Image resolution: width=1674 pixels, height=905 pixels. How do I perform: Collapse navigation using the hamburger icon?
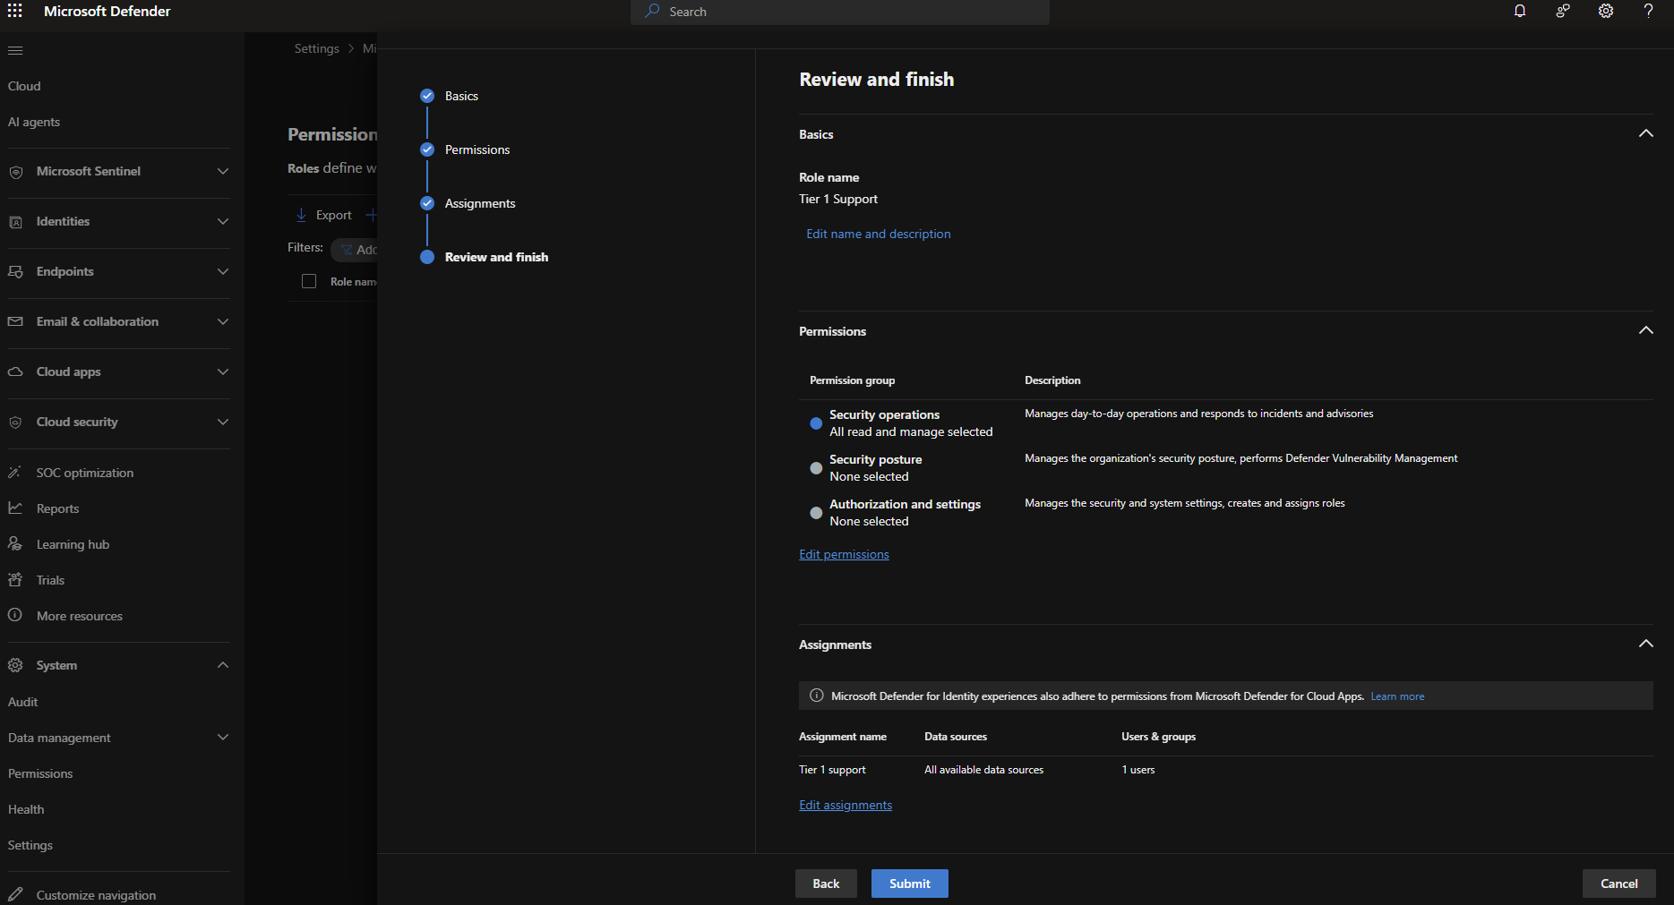pos(15,50)
